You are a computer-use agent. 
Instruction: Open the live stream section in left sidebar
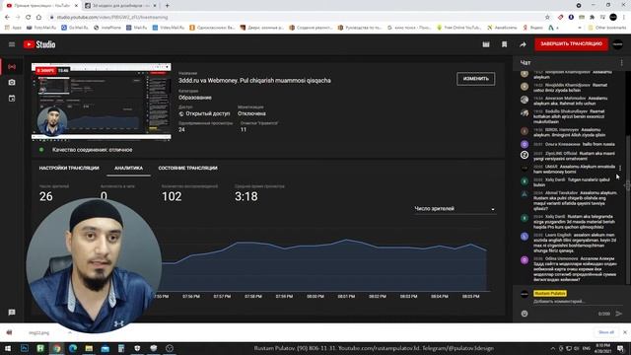12,67
